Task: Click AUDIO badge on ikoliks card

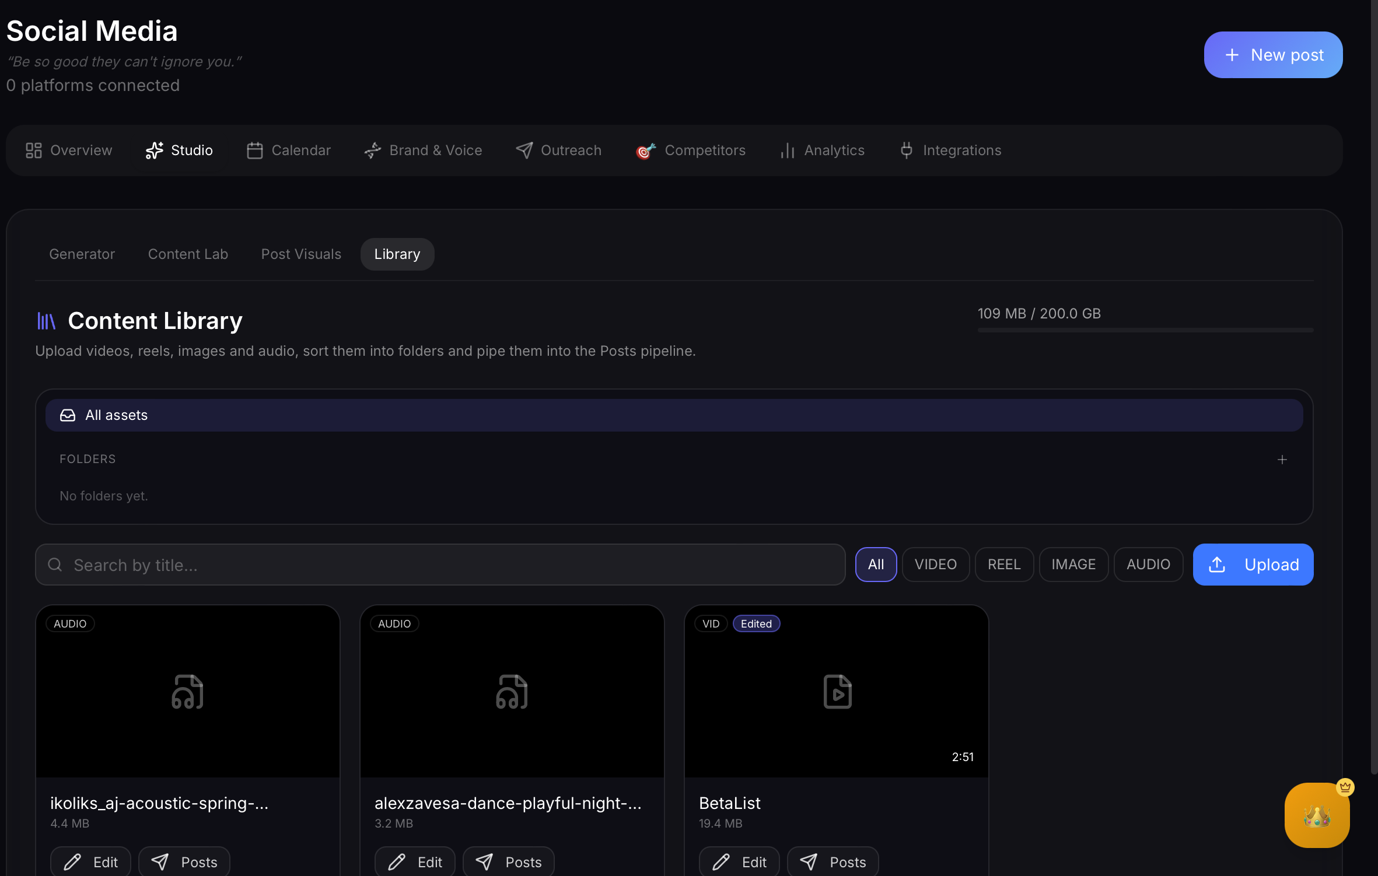Action: click(x=70, y=623)
